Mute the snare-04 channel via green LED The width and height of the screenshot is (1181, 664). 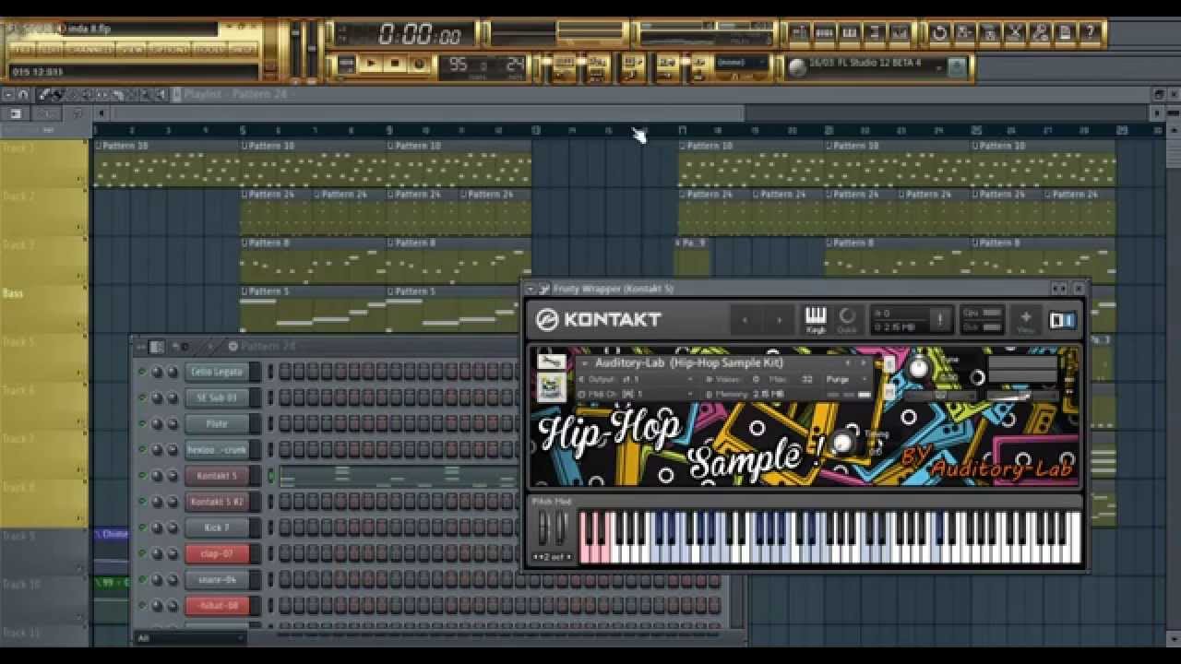142,579
